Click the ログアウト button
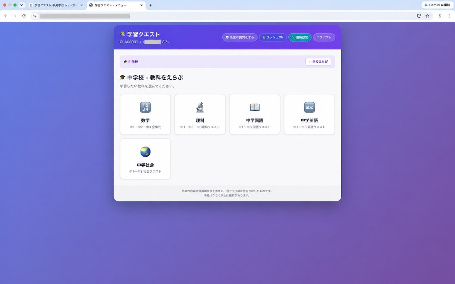The image size is (455, 284). point(324,37)
